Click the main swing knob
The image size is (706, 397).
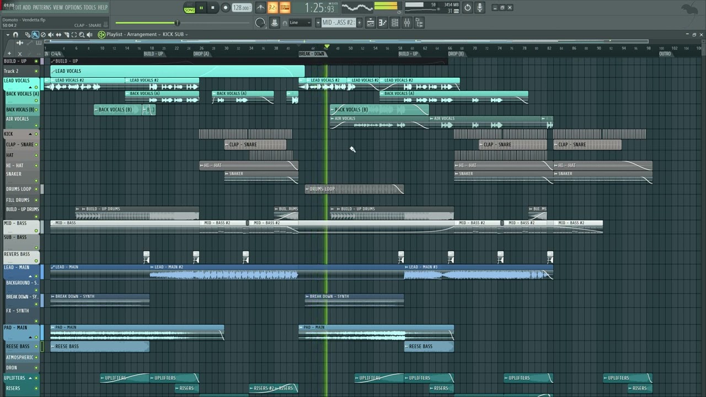coord(260,23)
